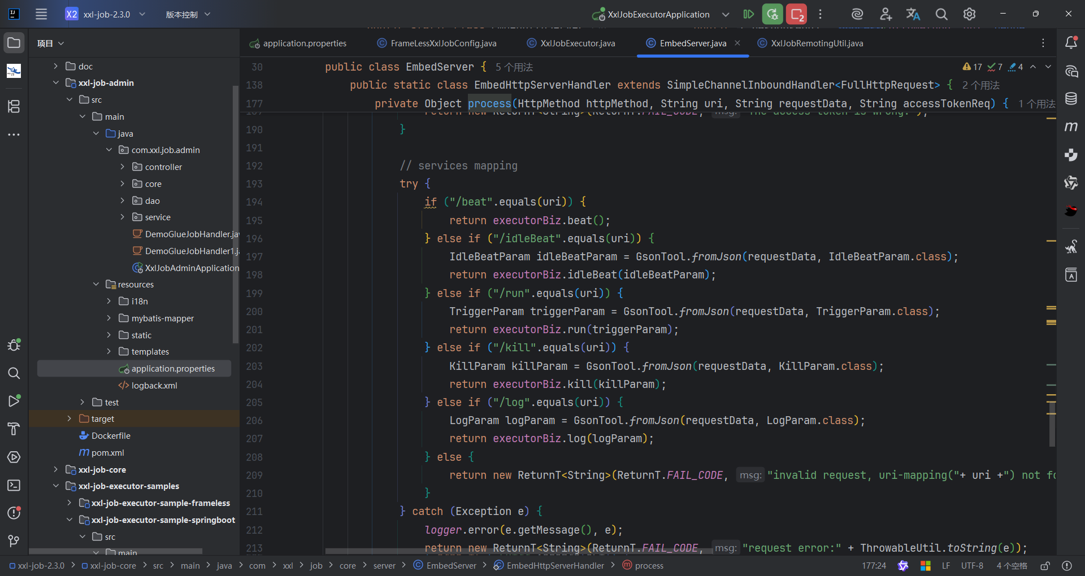Collapse the resources folder
This screenshot has height=576, width=1085.
click(x=96, y=285)
